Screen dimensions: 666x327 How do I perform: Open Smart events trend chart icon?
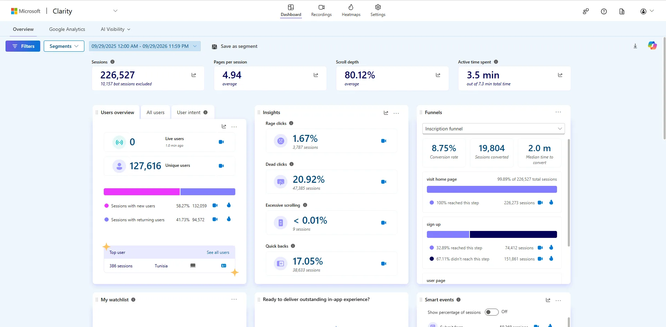tap(548, 300)
